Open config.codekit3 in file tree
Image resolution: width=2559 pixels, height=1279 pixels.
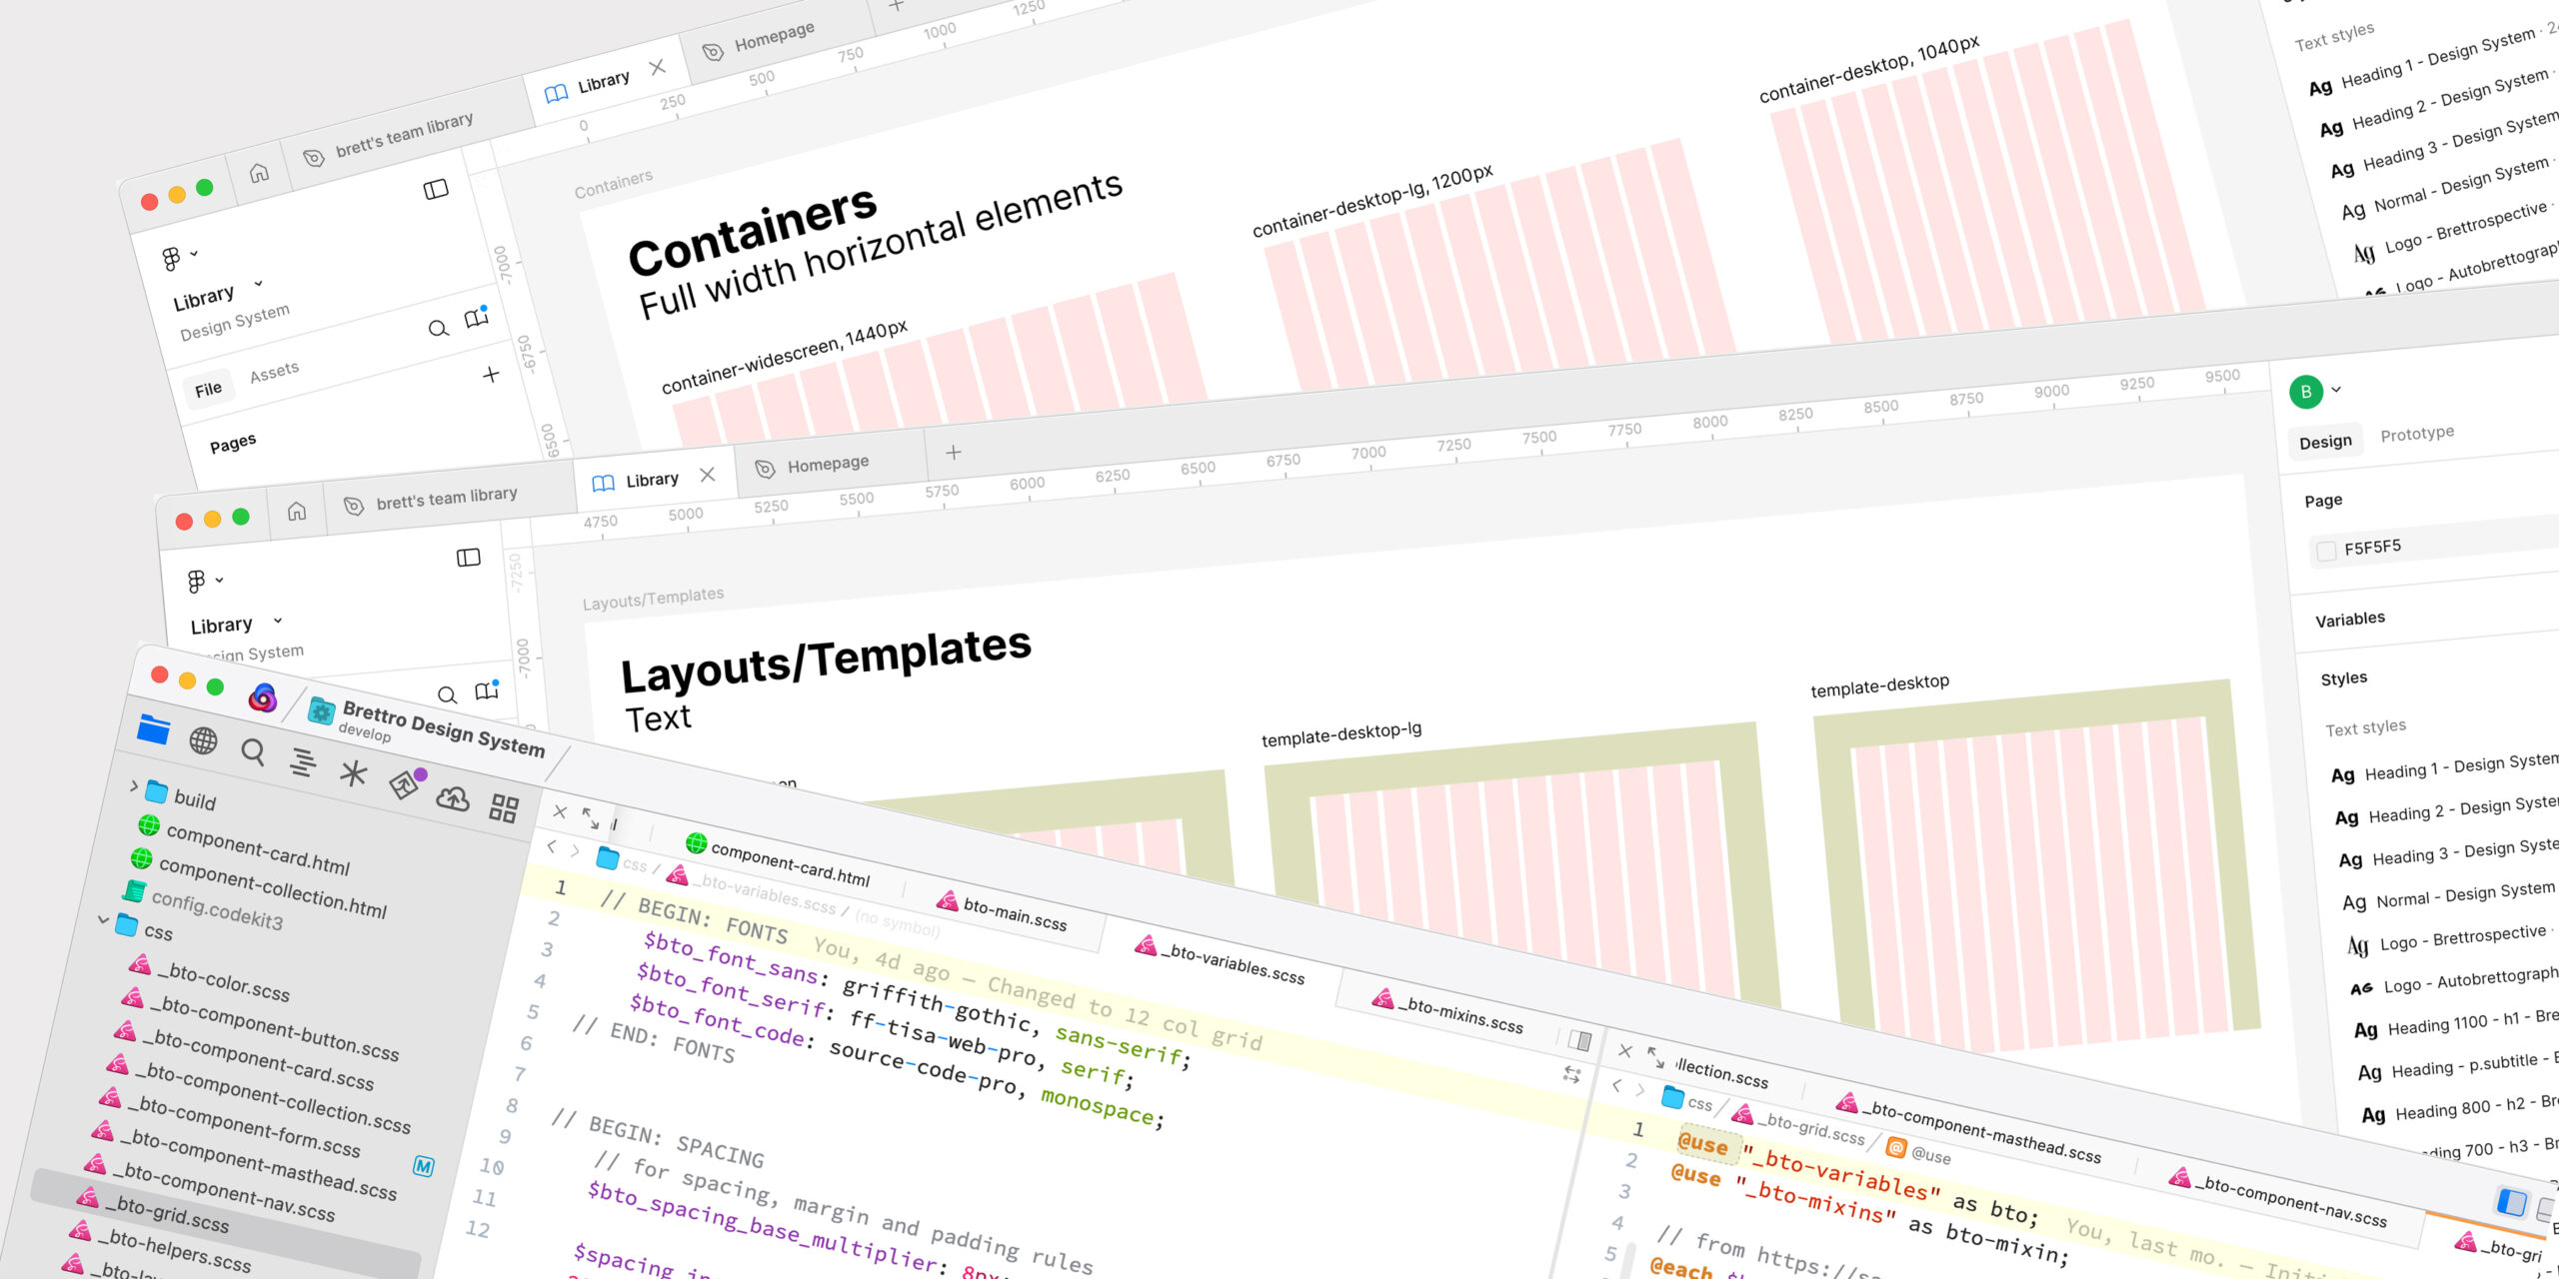click(217, 910)
